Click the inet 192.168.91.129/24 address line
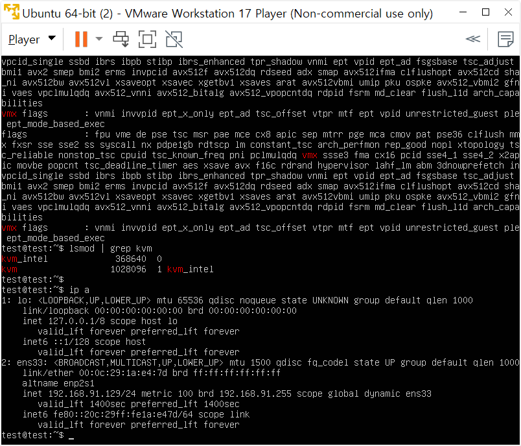Viewport: 521px width, 446px height. click(x=227, y=394)
